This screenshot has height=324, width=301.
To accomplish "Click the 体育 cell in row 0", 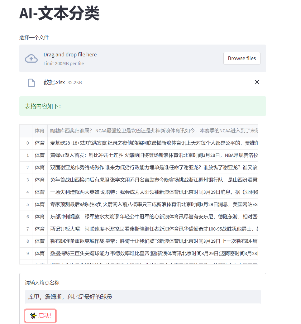I will coord(40,143).
